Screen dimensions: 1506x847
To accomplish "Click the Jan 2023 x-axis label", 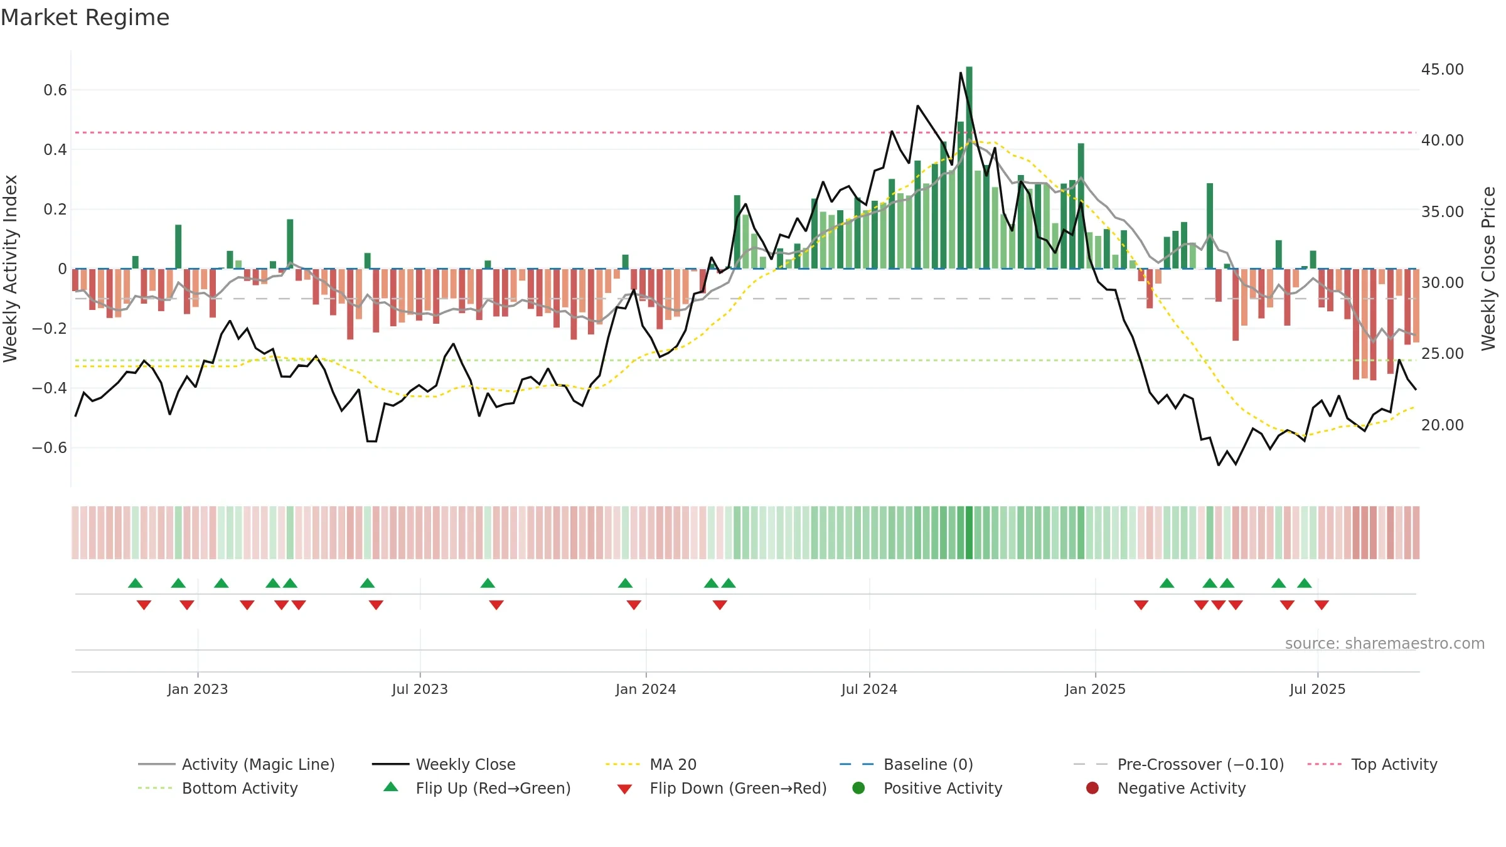I will pos(198,689).
